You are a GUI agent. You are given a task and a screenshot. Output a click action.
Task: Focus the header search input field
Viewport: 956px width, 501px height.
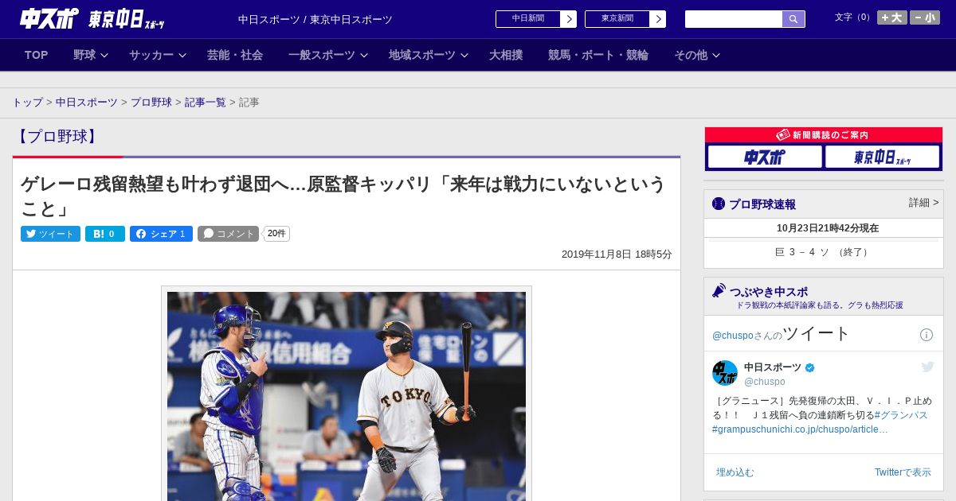(x=734, y=19)
